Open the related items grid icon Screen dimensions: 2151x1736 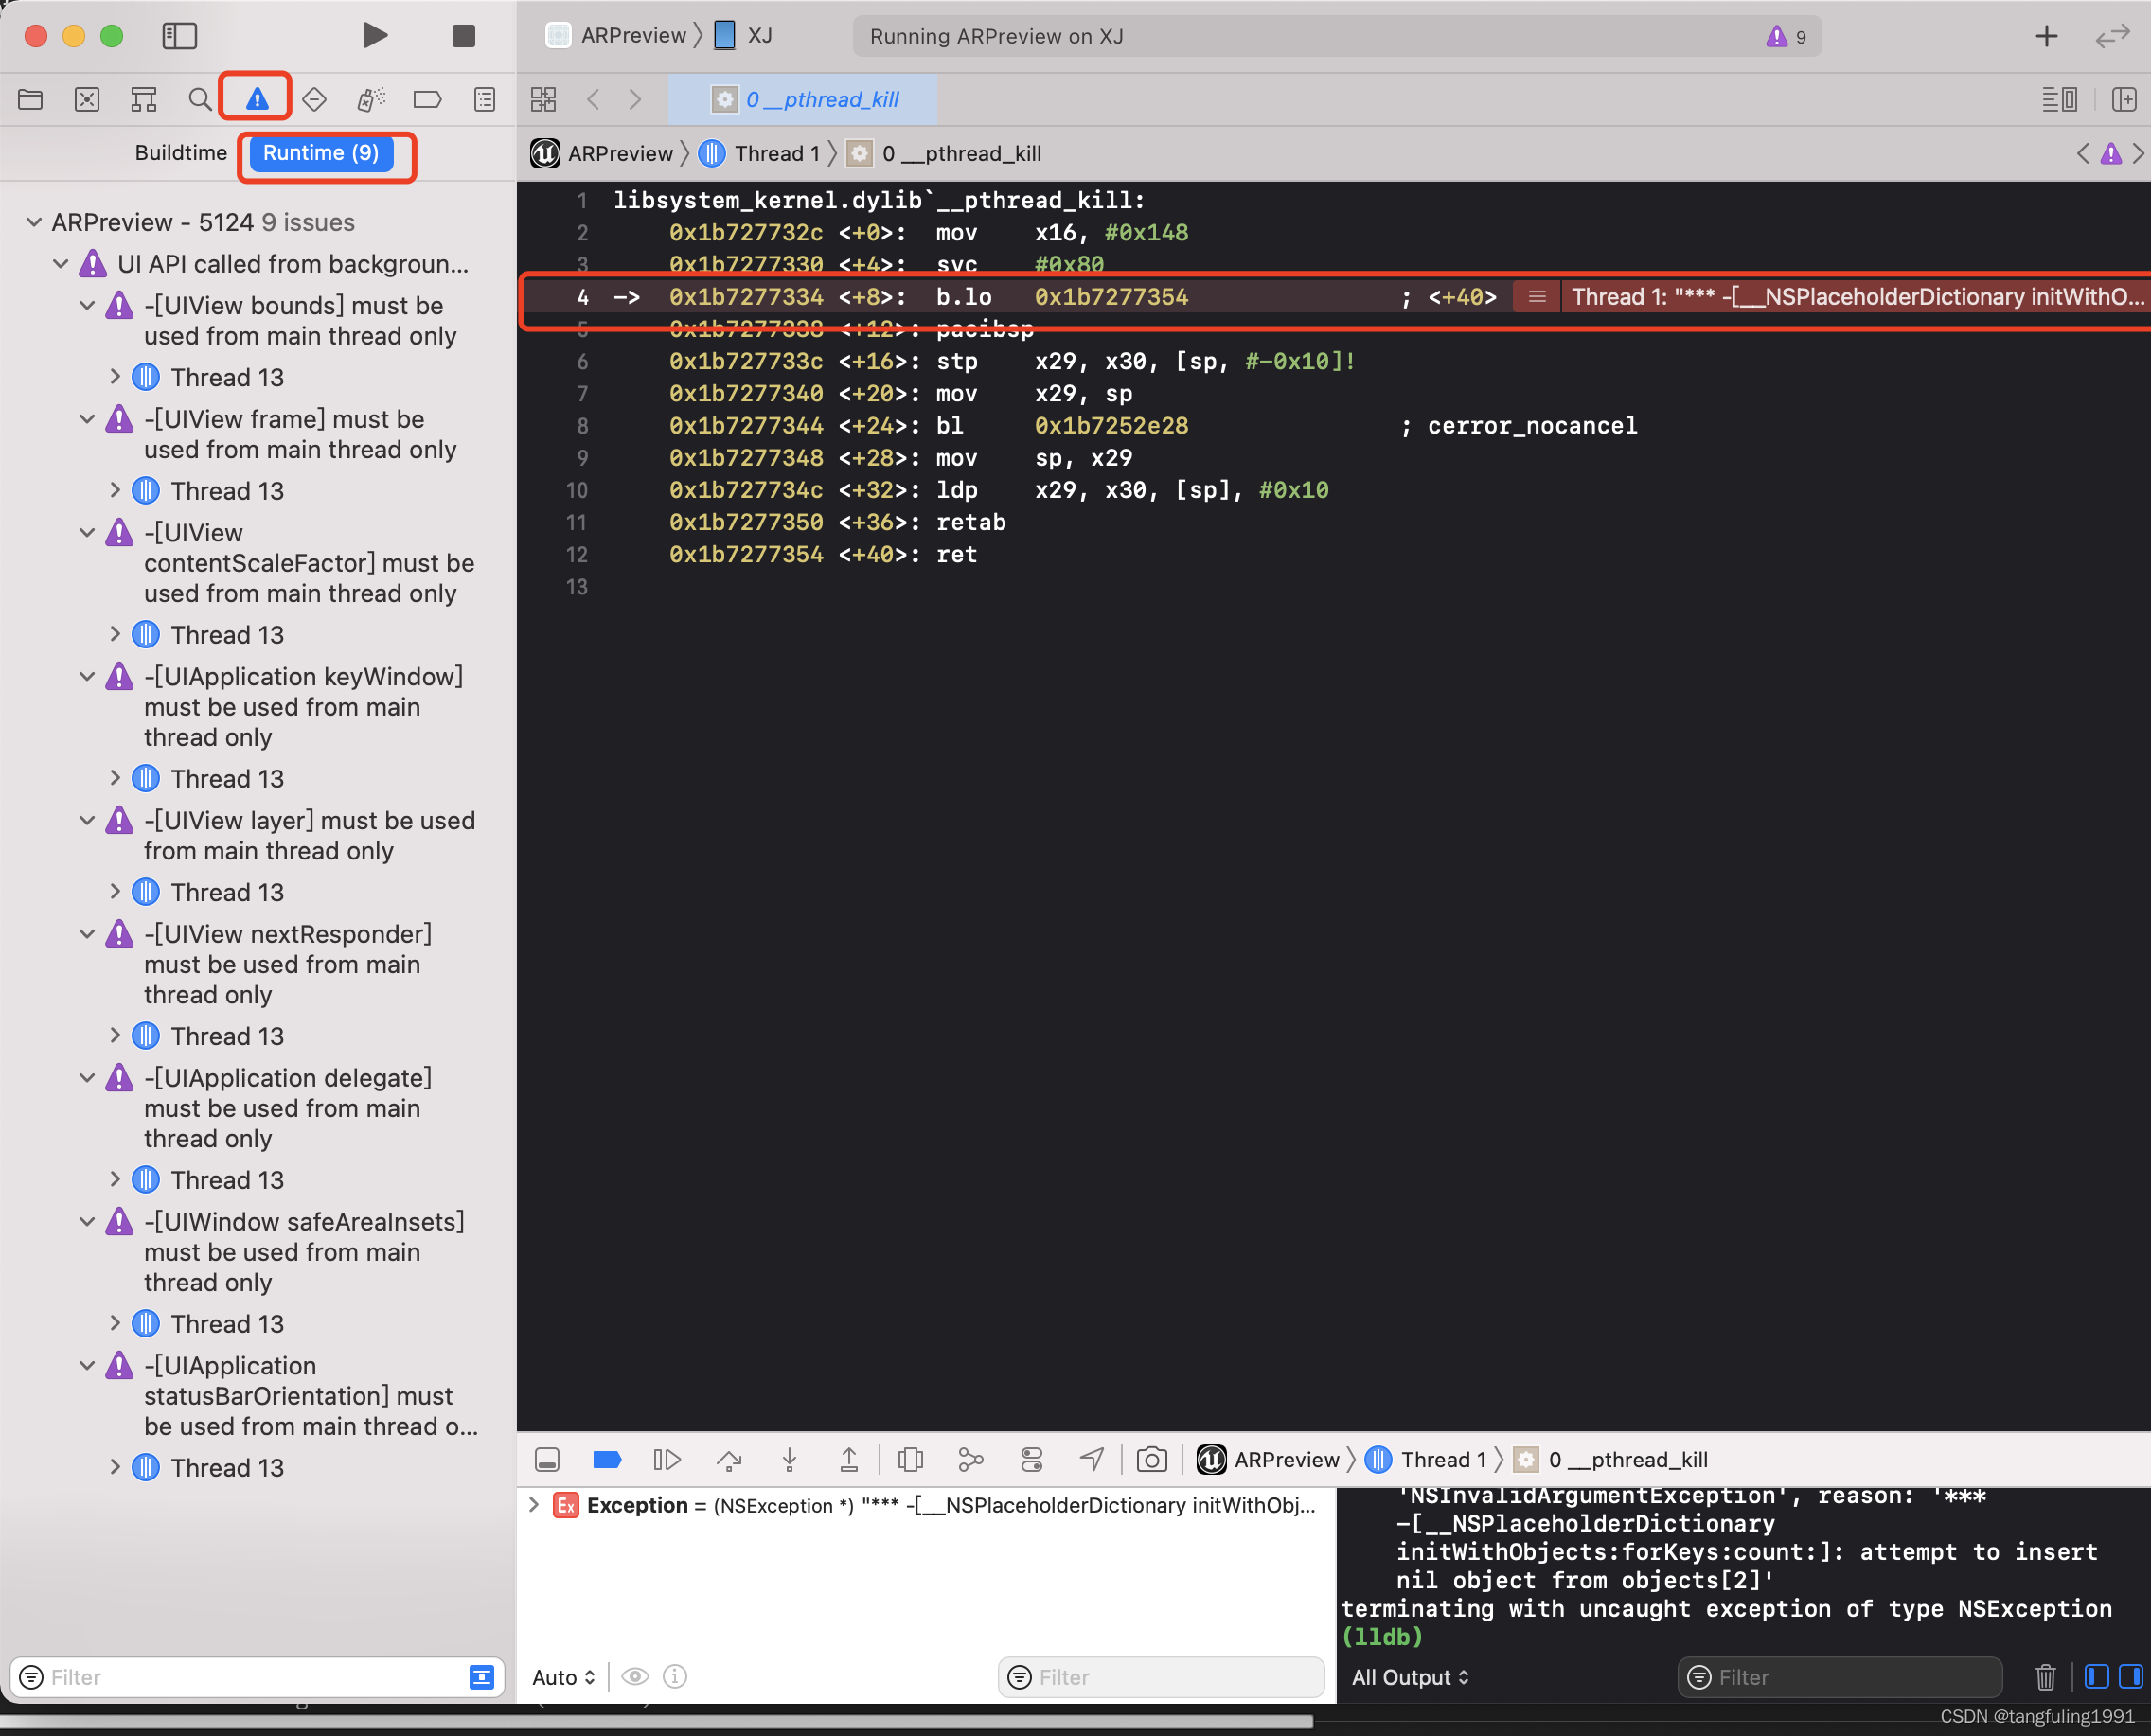click(543, 99)
